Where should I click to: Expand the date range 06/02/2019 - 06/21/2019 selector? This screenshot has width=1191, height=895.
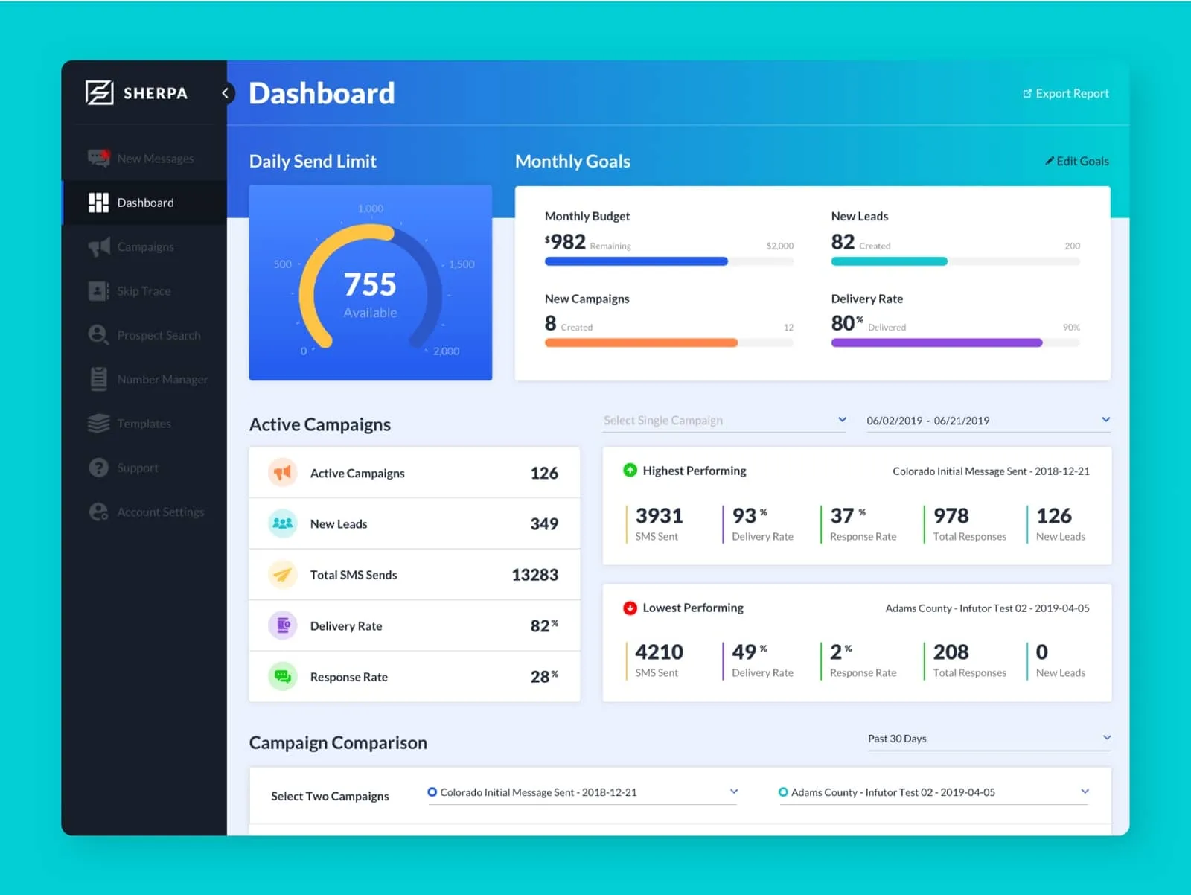[x=988, y=420]
